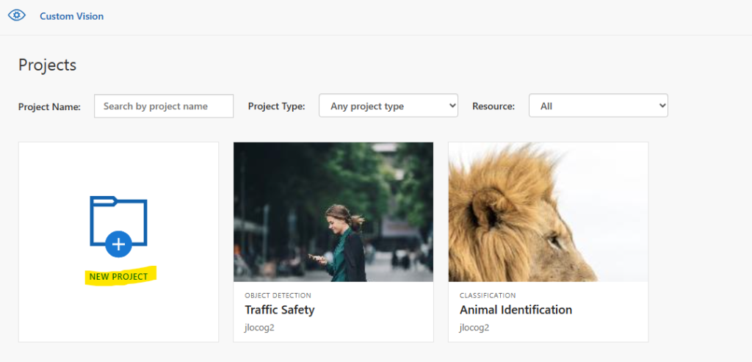Click the Traffic Safety project title

point(280,310)
